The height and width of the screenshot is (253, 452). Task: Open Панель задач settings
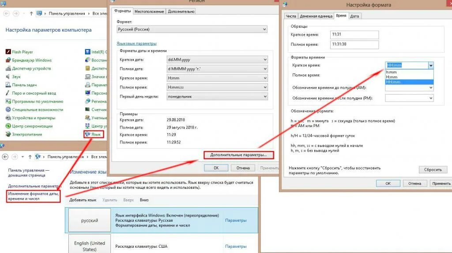click(21, 85)
